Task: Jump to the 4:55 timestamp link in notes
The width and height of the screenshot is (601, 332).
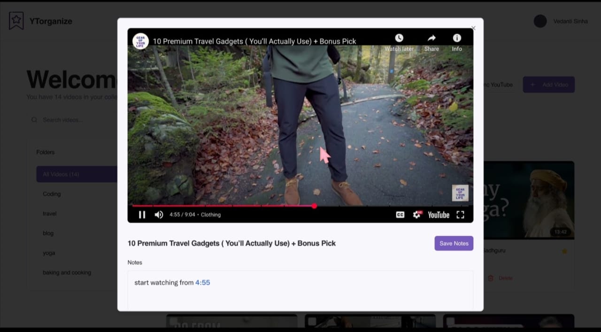Action: click(x=203, y=283)
